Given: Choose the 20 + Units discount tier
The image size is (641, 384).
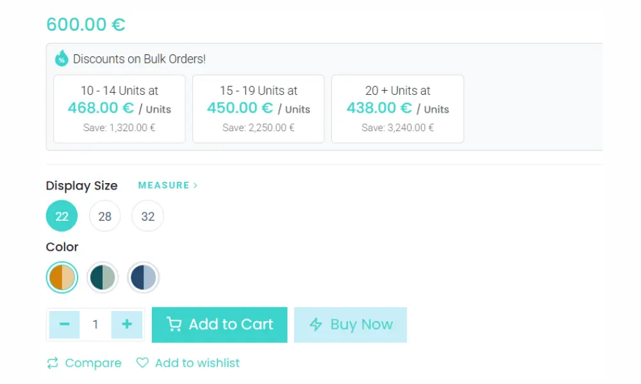Looking at the screenshot, I should (397, 109).
